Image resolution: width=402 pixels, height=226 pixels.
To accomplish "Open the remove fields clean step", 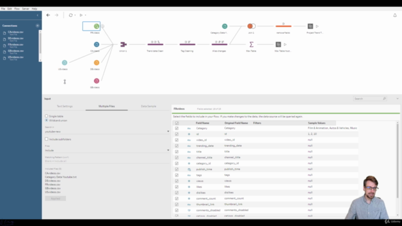I will (283, 26).
